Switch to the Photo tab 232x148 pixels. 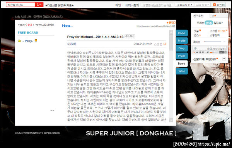182,56
